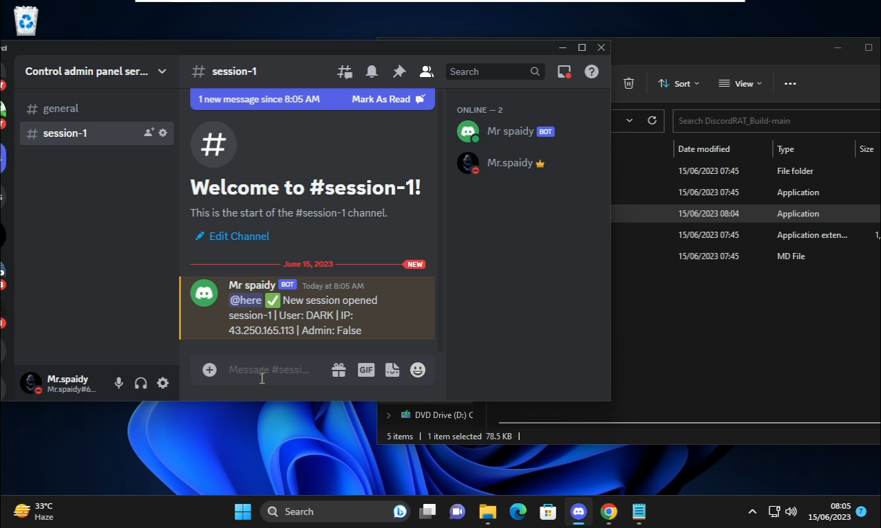Open the sticker picker

tap(392, 370)
